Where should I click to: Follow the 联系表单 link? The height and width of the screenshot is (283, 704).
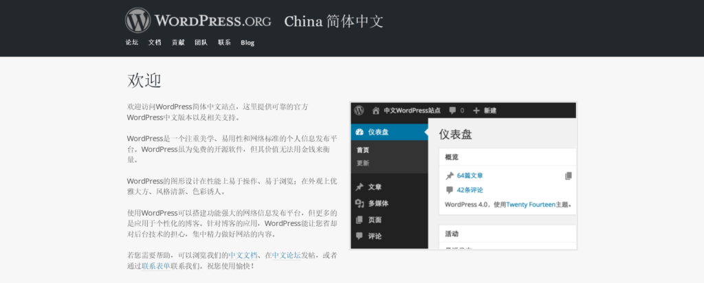(156, 266)
